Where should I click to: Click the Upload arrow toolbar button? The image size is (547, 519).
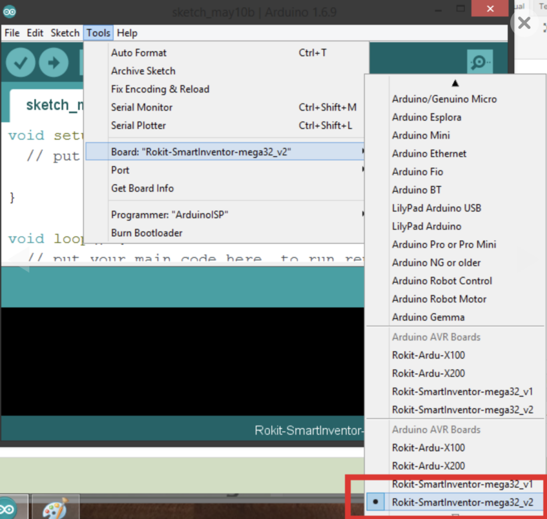(53, 63)
